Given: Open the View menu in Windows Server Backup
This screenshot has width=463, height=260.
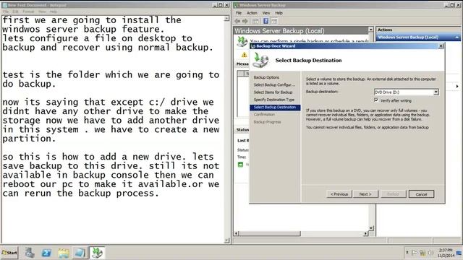Looking at the screenshot, I should (266, 13).
